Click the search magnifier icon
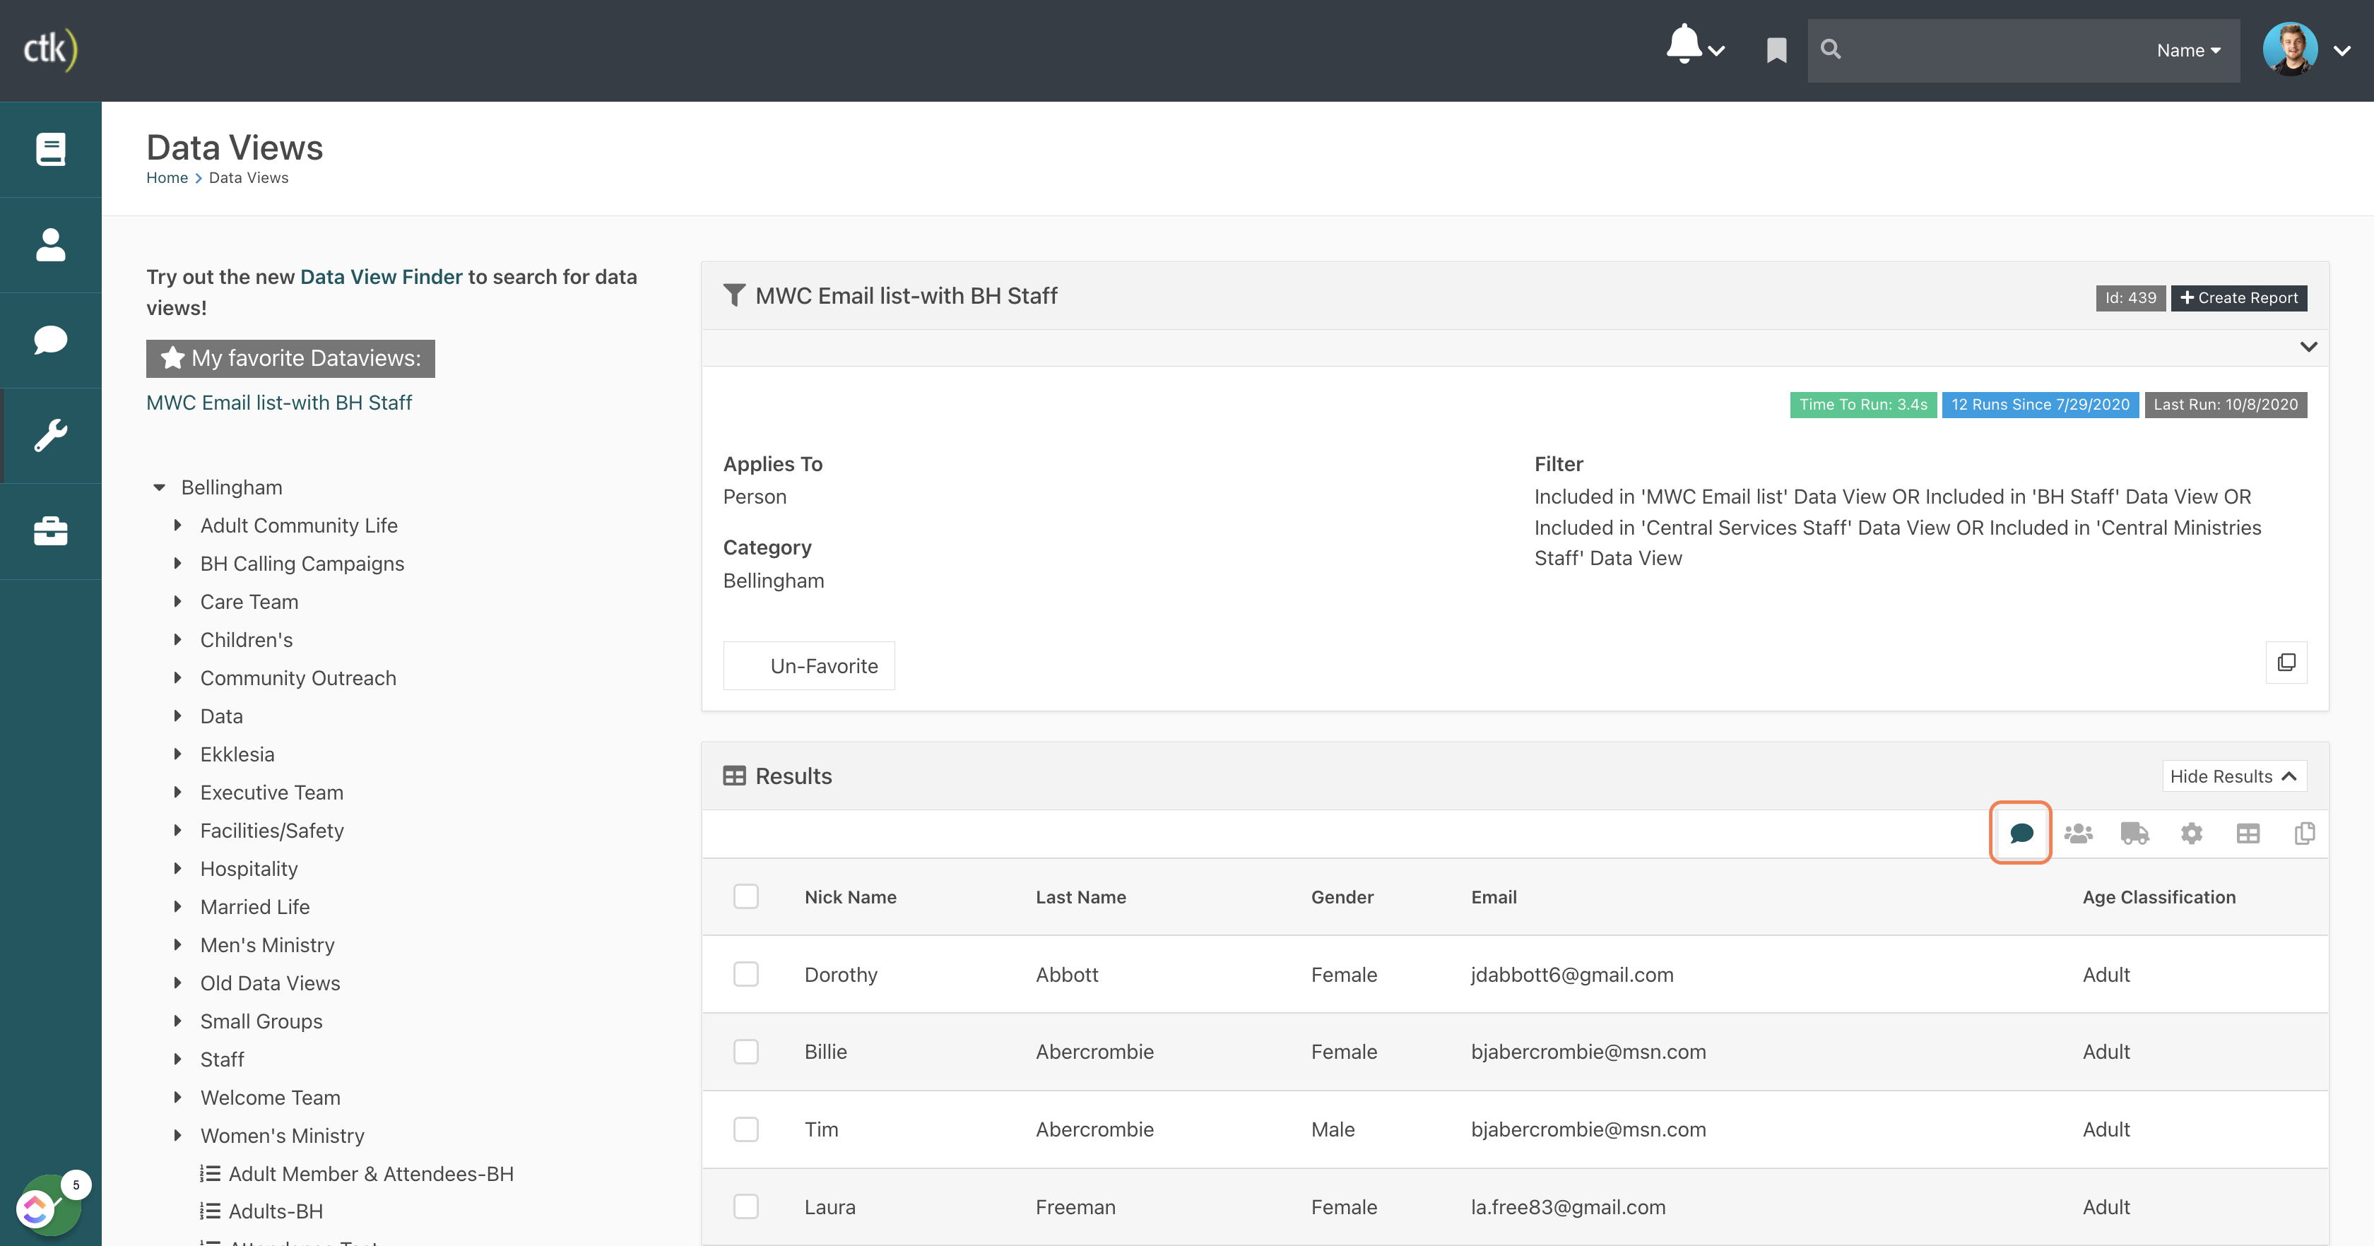 click(x=1830, y=49)
